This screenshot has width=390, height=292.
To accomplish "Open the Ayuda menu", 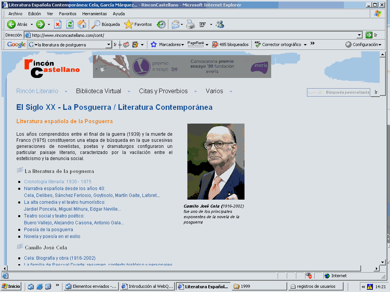I will click(119, 14).
